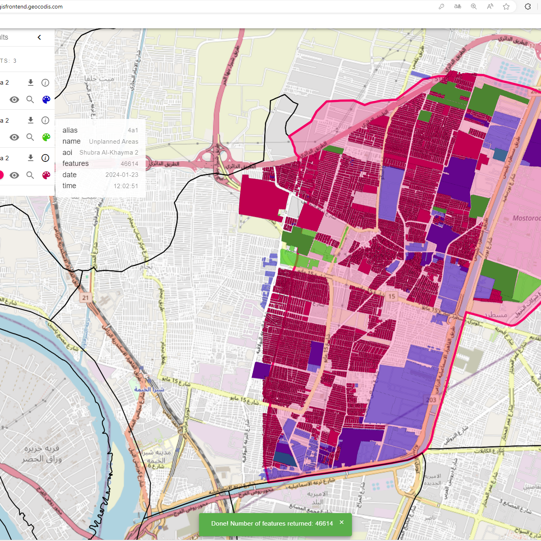Add this page to favorites with star
Viewport: 541px width, 541px height.
[x=506, y=6]
